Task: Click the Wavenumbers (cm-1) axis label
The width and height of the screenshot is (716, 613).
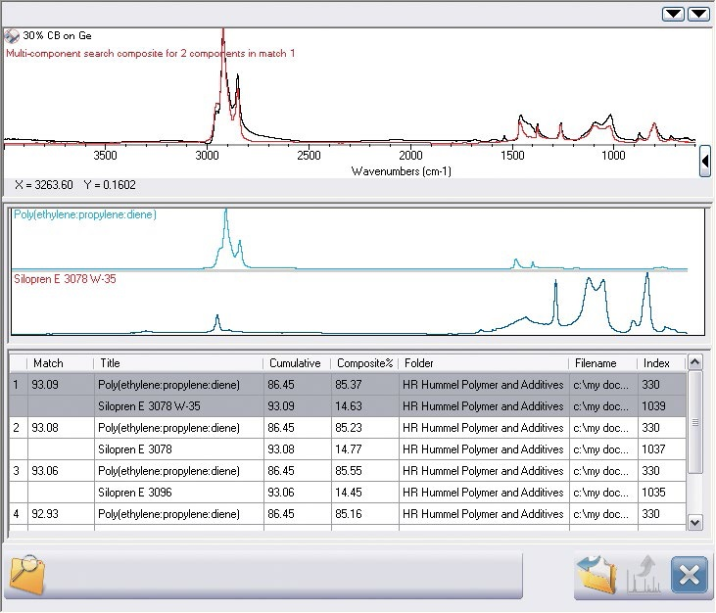Action: click(x=401, y=171)
